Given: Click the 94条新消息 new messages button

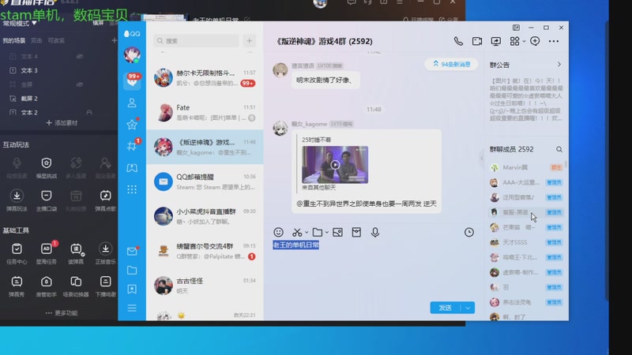Looking at the screenshot, I should coord(451,65).
